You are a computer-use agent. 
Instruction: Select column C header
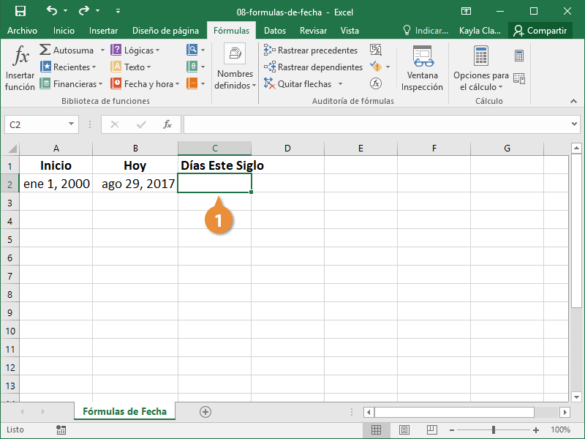tap(214, 149)
